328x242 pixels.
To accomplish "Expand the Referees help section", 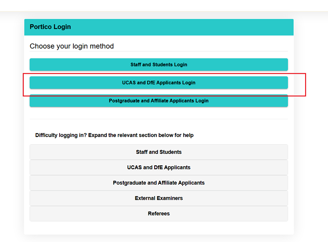I will pyautogui.click(x=158, y=214).
